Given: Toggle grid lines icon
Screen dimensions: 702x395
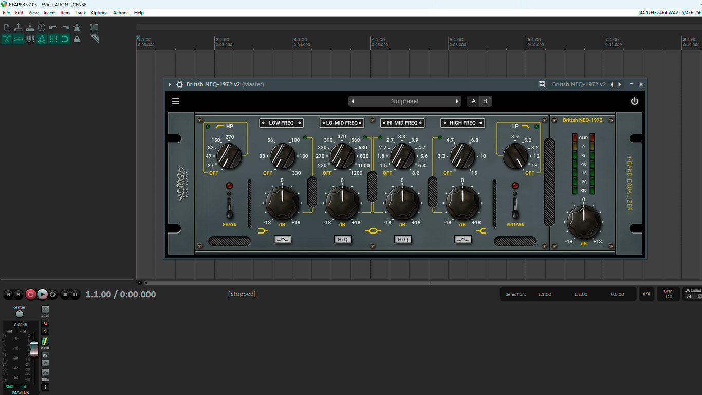Looking at the screenshot, I should coord(53,39).
